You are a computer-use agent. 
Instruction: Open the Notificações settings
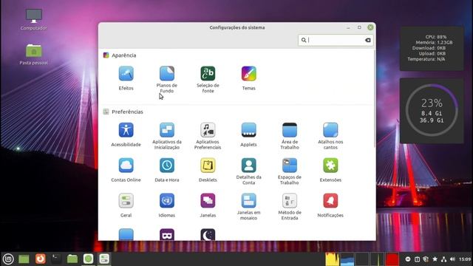point(330,205)
